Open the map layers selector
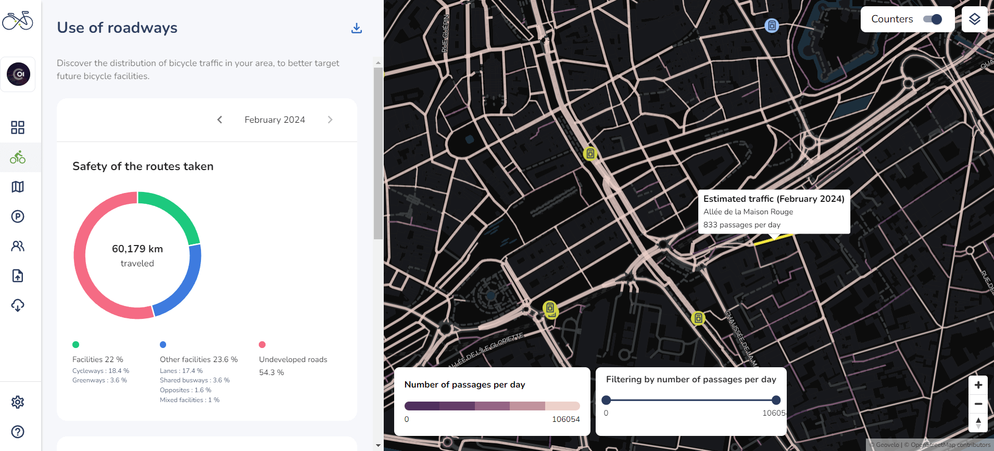994x451 pixels. (974, 19)
